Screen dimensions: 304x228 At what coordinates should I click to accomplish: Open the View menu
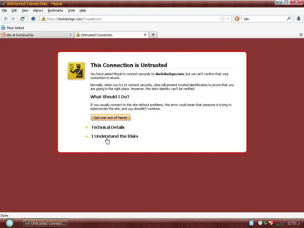25,10
